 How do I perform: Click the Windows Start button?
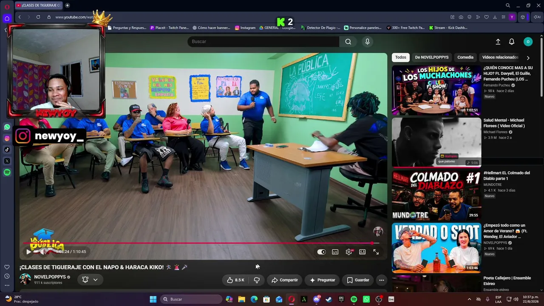pyautogui.click(x=153, y=299)
